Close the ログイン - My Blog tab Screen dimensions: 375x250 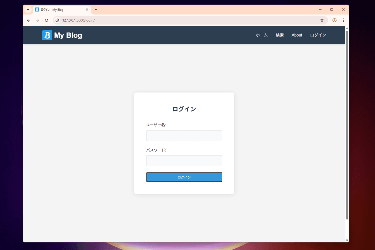87,9
